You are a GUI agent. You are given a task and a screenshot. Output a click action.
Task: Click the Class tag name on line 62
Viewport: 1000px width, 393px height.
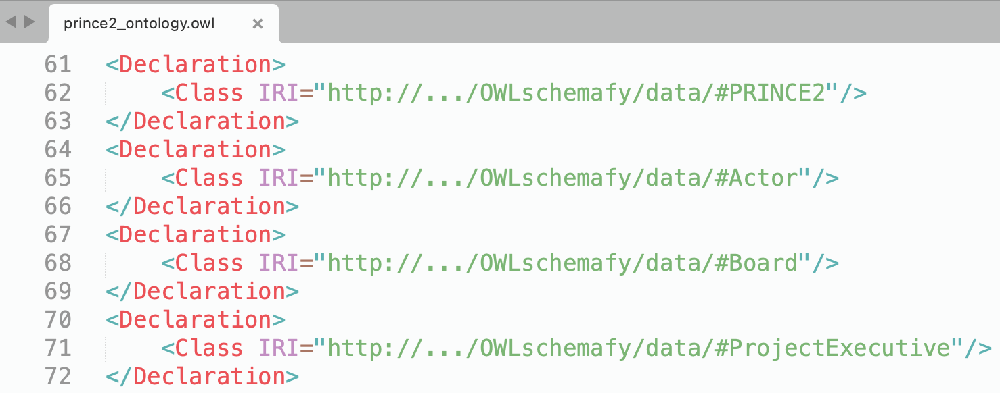coord(208,93)
